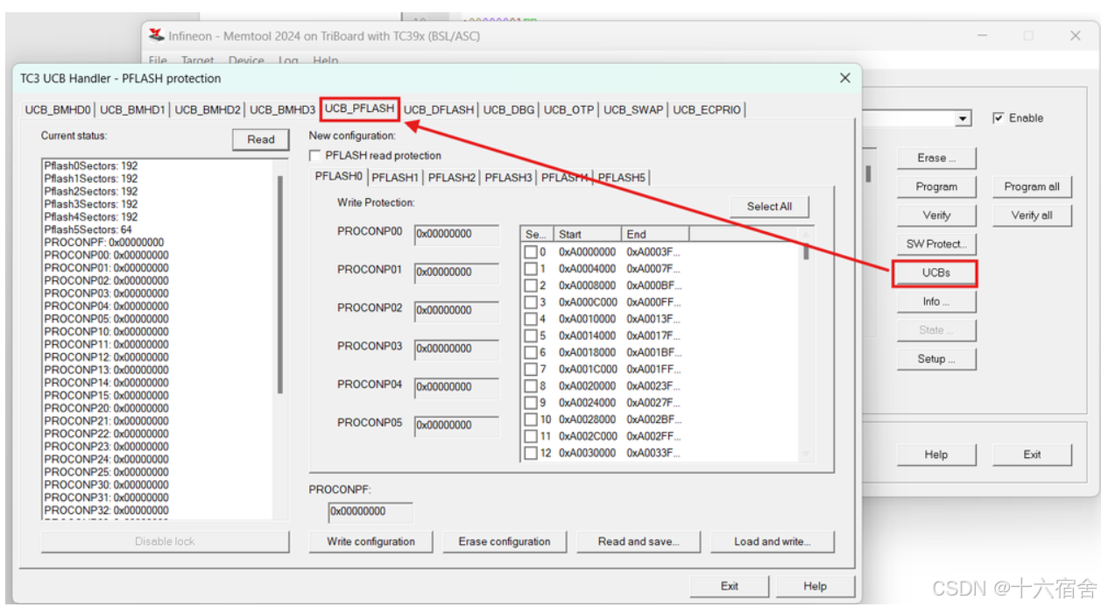The image size is (1101, 607).
Task: Click Verify button in Memtool window
Action: click(936, 215)
